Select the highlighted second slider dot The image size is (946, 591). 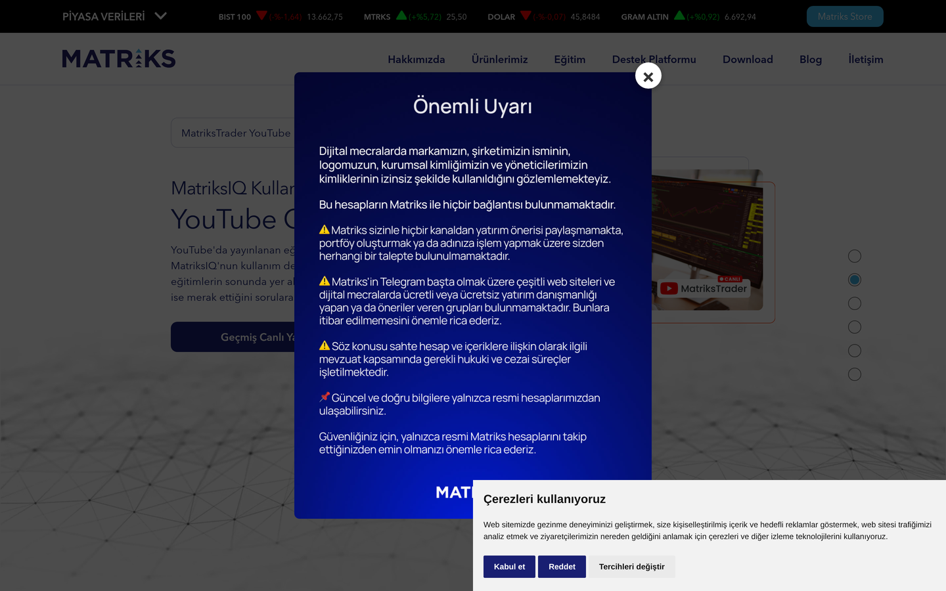point(855,280)
